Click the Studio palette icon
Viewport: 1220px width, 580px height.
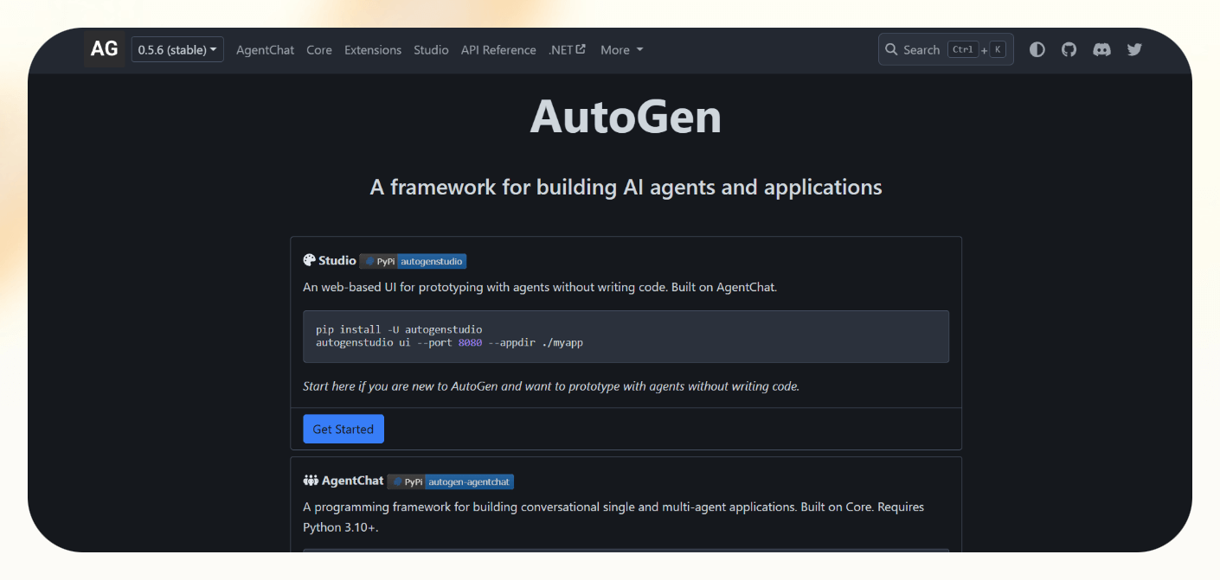[x=309, y=260]
